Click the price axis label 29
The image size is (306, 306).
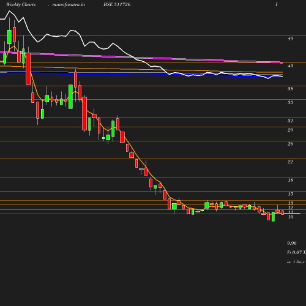(x=290, y=130)
